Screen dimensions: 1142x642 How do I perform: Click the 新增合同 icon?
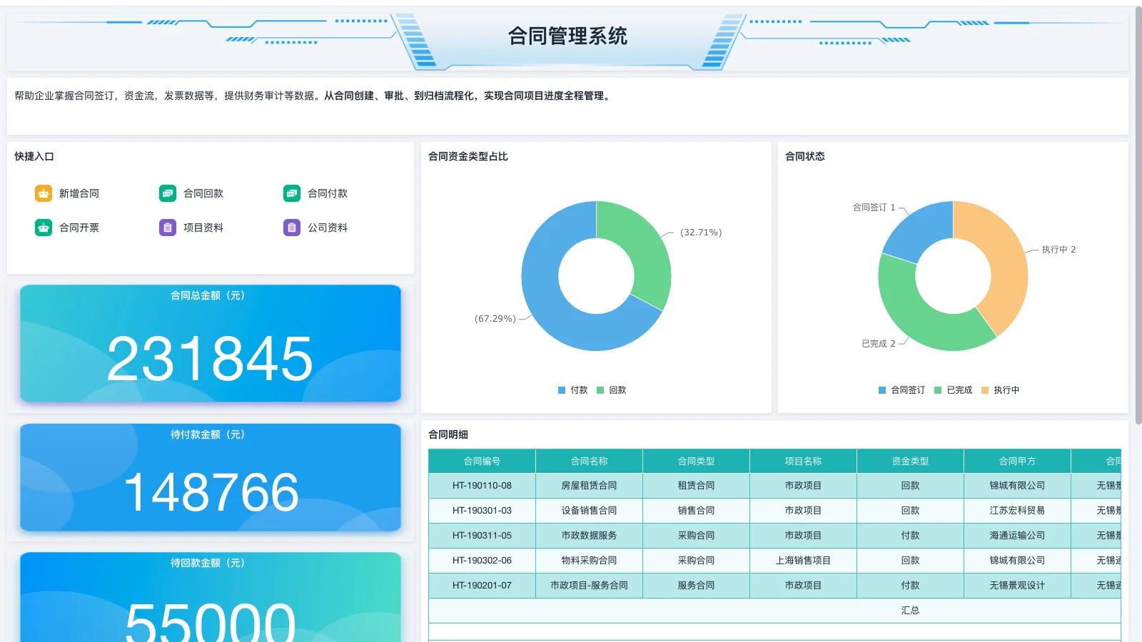tap(44, 193)
